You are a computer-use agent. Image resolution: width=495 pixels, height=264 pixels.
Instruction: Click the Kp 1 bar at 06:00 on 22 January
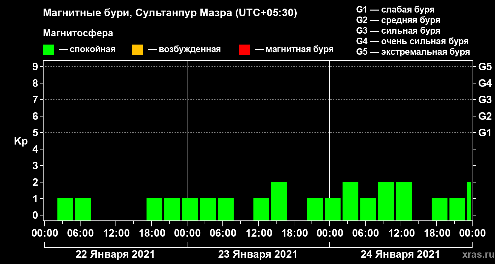click(x=83, y=209)
